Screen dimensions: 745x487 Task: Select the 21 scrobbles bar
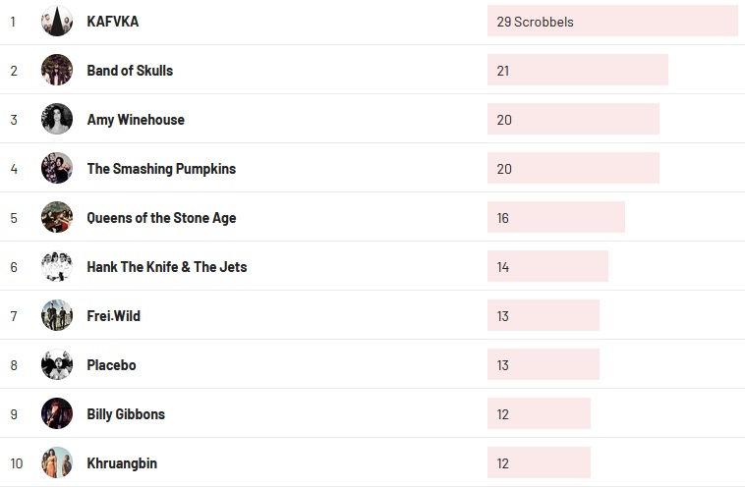[577, 70]
